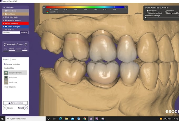Switch to the Drop tab
Screen dimensions: 179x121
[6, 49]
